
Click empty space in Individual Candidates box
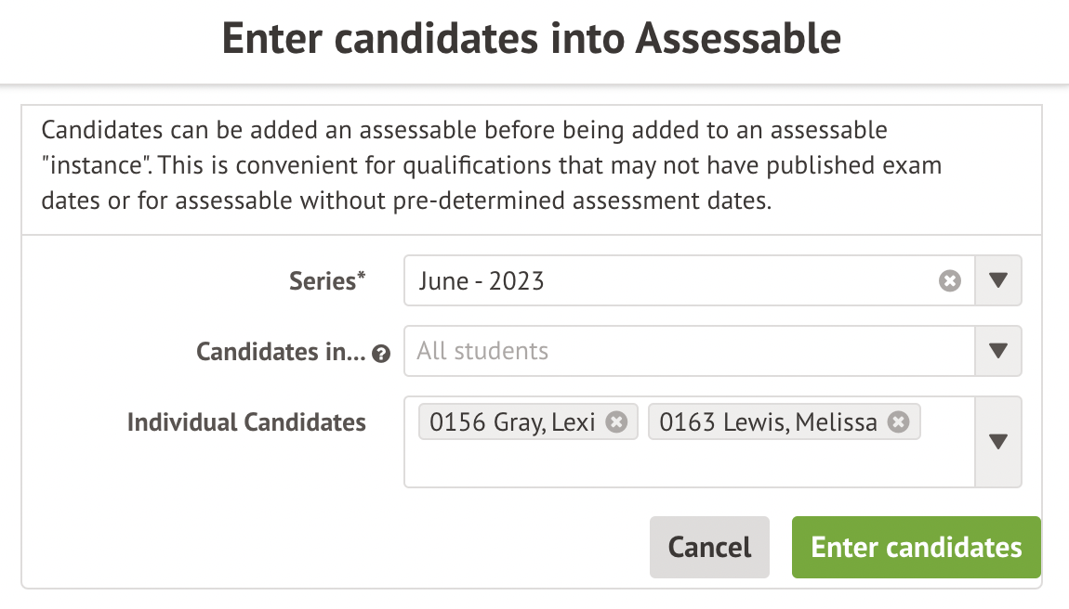688,466
